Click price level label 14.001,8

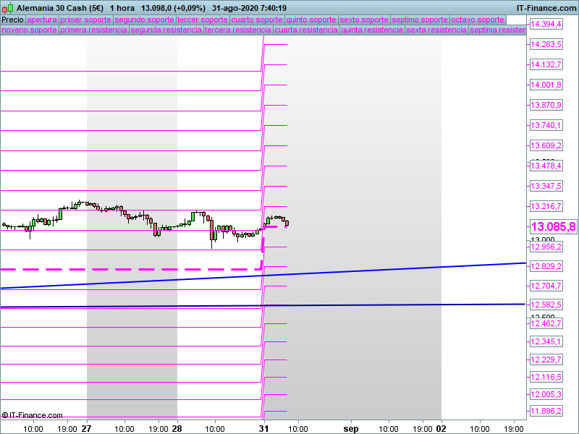(x=546, y=85)
